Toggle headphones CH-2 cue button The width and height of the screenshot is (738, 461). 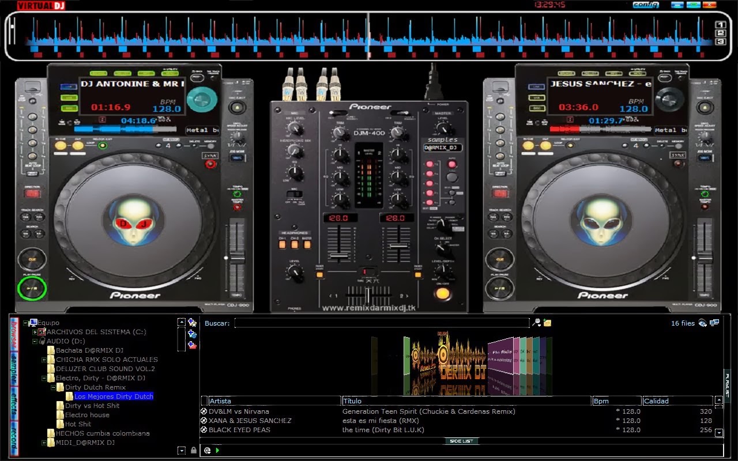[x=295, y=244]
